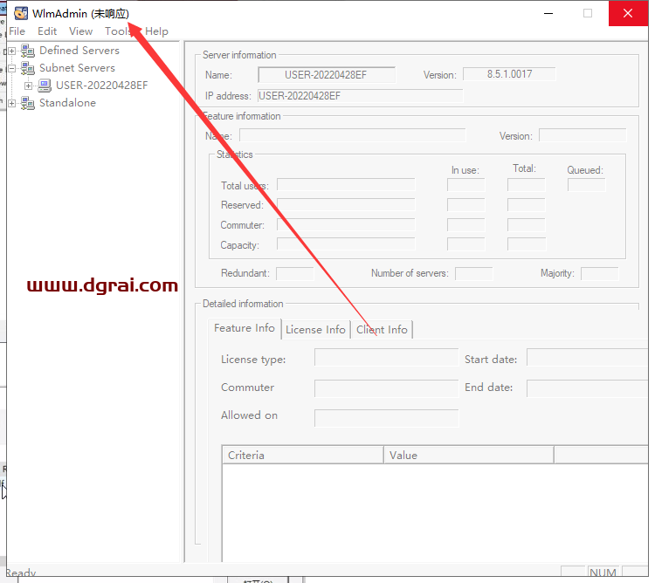Open the Edit menu
Image resolution: width=655 pixels, height=583 pixels.
pos(47,31)
